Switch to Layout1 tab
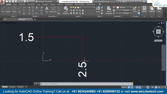The height and width of the screenshot is (94, 167). (12, 87)
